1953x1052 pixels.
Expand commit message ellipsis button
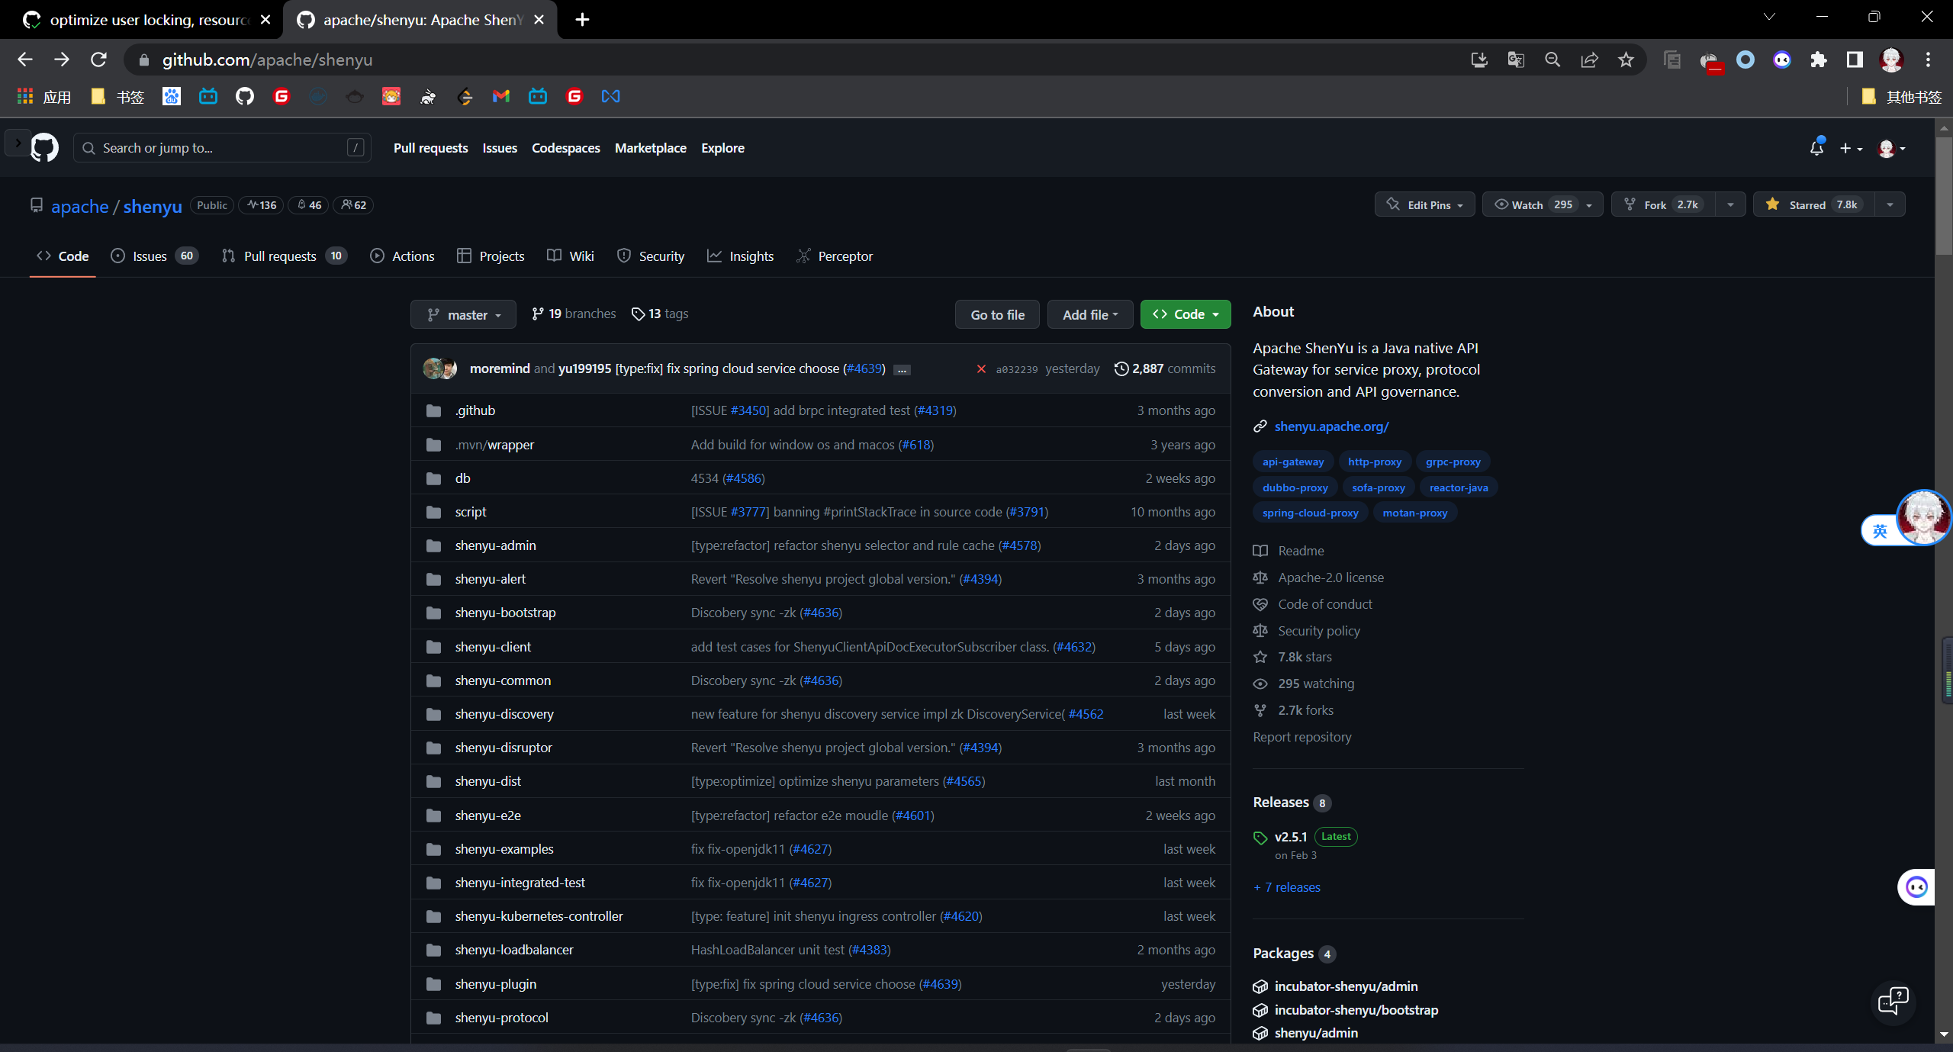pyautogui.click(x=902, y=370)
